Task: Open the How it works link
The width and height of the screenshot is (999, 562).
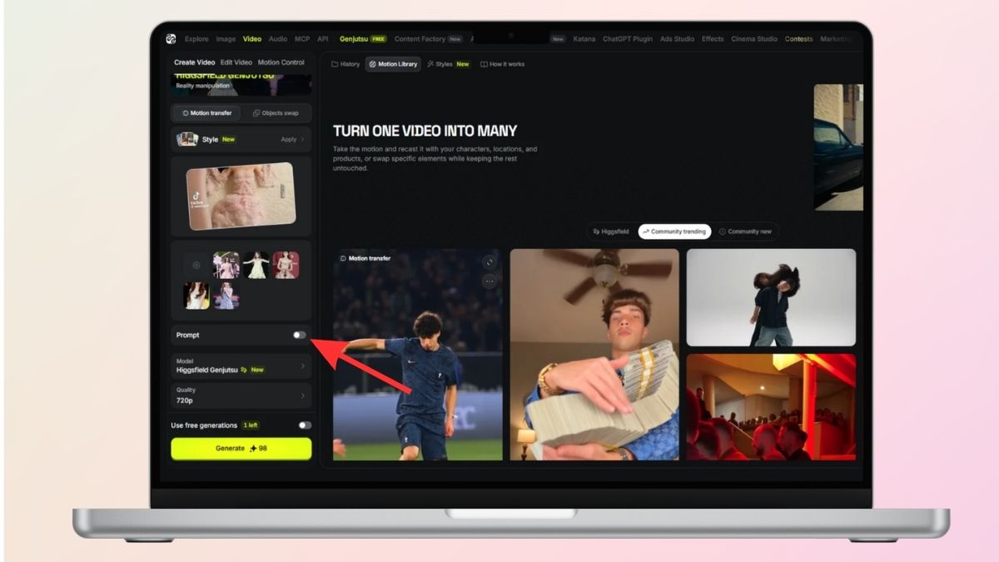Action: point(503,64)
